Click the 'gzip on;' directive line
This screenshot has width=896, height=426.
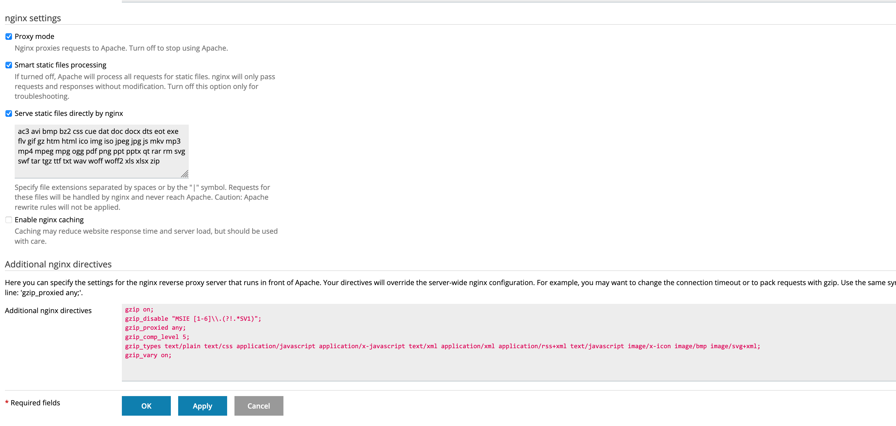point(139,310)
